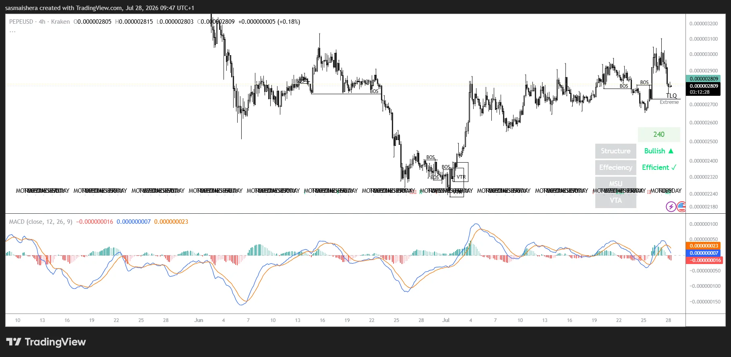Click the Efficient ✓ status cell

pos(659,167)
